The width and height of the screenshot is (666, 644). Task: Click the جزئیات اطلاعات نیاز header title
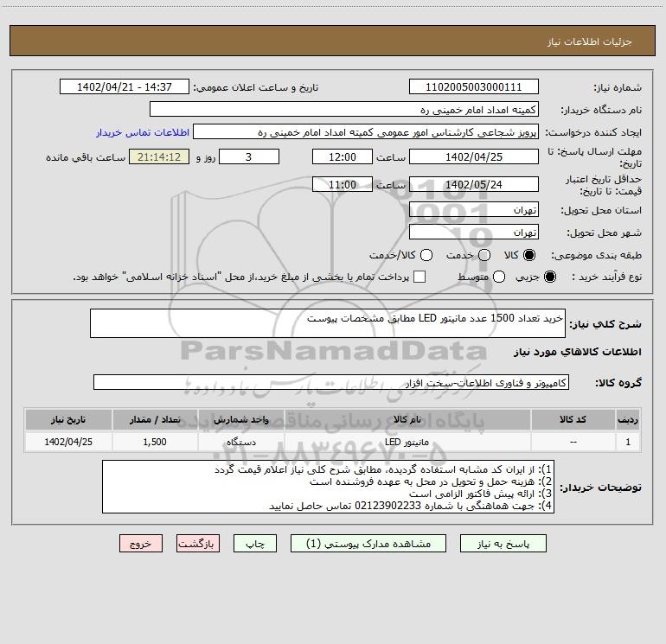pyautogui.click(x=590, y=41)
